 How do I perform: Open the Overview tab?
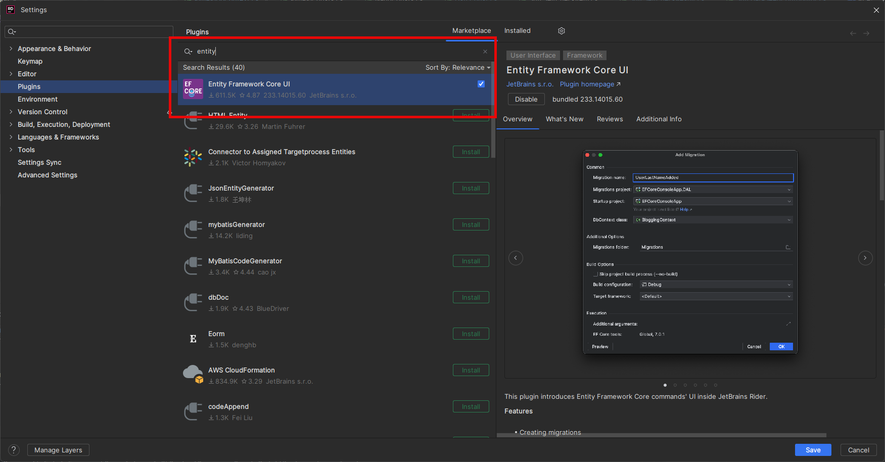pos(518,119)
